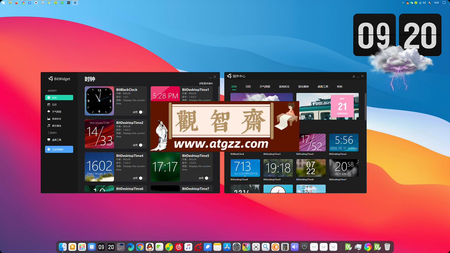Open BitDesktopTime3 thumbnail in plugin center
Viewport: 450px width, 253px height.
pos(344,143)
